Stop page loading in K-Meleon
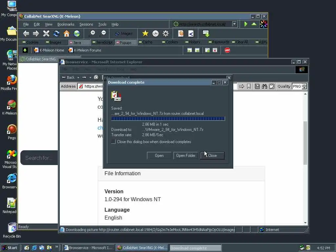Image resolution: width=336 pixels, height=252 pixels. click(x=46, y=33)
